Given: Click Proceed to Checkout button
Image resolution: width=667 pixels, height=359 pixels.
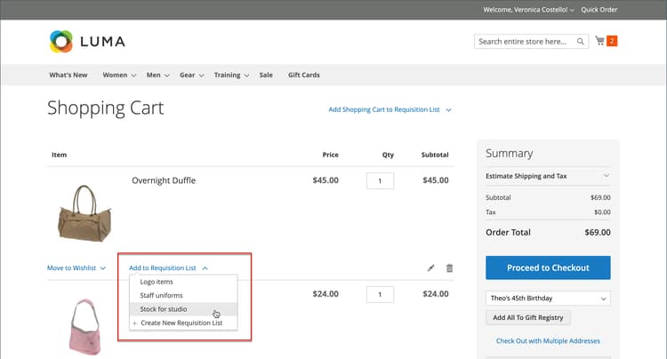Looking at the screenshot, I should coord(548,267).
